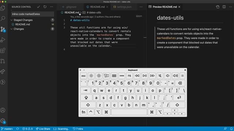Open the GitLens view icon
The image size is (234, 131).
3,82
